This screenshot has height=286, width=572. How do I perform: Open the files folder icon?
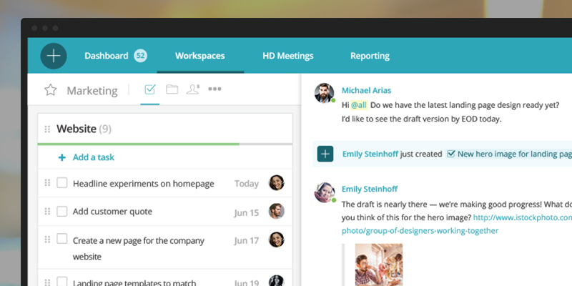pyautogui.click(x=172, y=89)
